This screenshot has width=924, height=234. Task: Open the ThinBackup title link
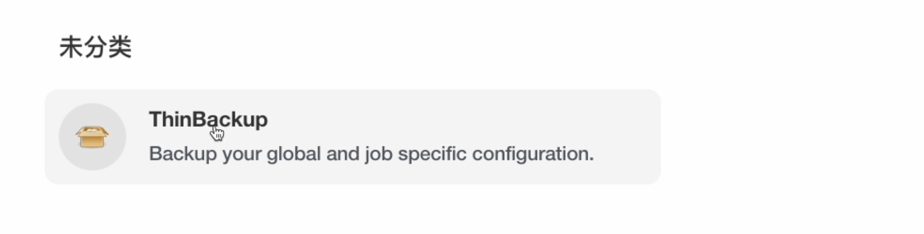[x=208, y=120]
